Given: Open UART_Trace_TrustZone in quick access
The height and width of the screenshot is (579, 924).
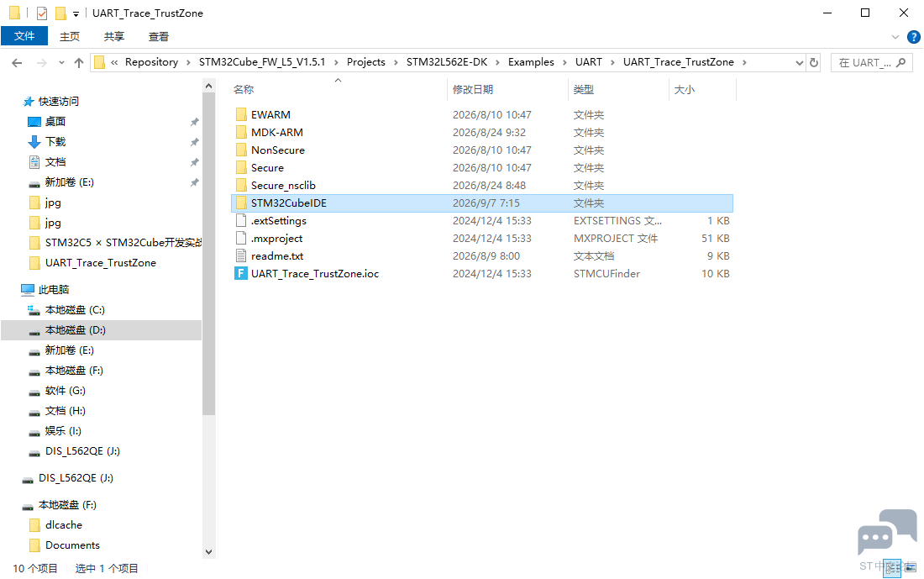Looking at the screenshot, I should pos(101,263).
